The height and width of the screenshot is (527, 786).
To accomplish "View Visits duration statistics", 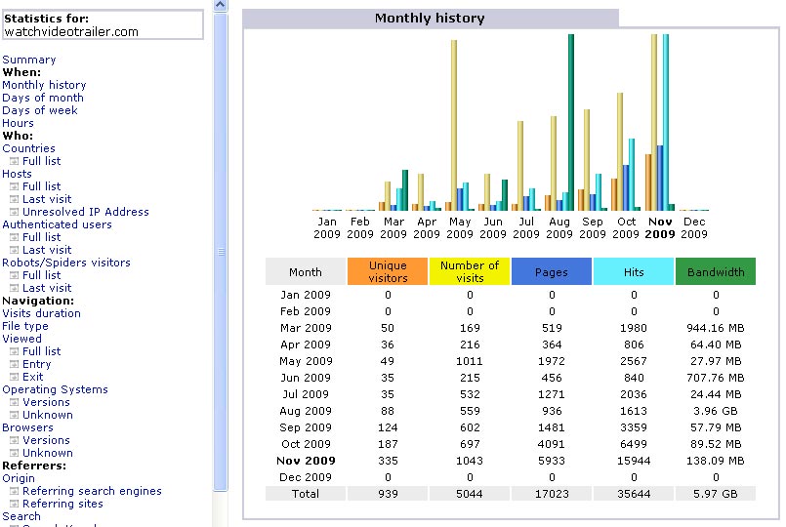I will (41, 313).
